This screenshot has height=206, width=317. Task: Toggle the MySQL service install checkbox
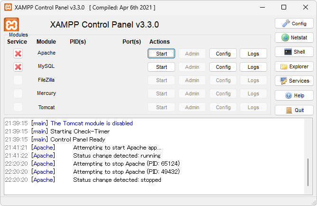tap(18, 67)
